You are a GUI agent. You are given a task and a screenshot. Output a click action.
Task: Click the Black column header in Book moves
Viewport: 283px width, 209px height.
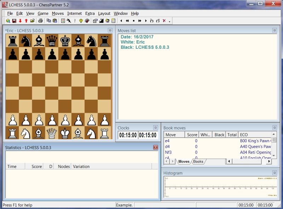coord(219,135)
